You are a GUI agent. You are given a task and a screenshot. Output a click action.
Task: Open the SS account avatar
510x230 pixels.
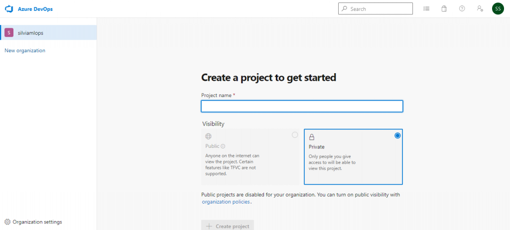point(498,8)
